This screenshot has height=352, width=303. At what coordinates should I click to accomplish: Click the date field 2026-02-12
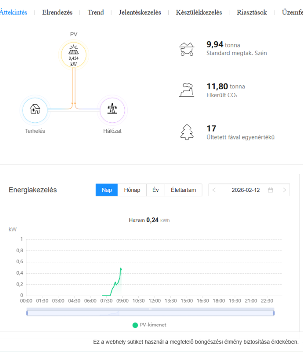pos(245,190)
